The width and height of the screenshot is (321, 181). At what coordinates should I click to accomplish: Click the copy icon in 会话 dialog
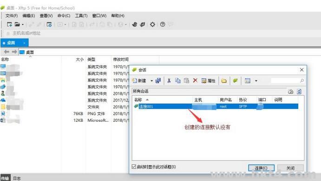click(x=178, y=81)
